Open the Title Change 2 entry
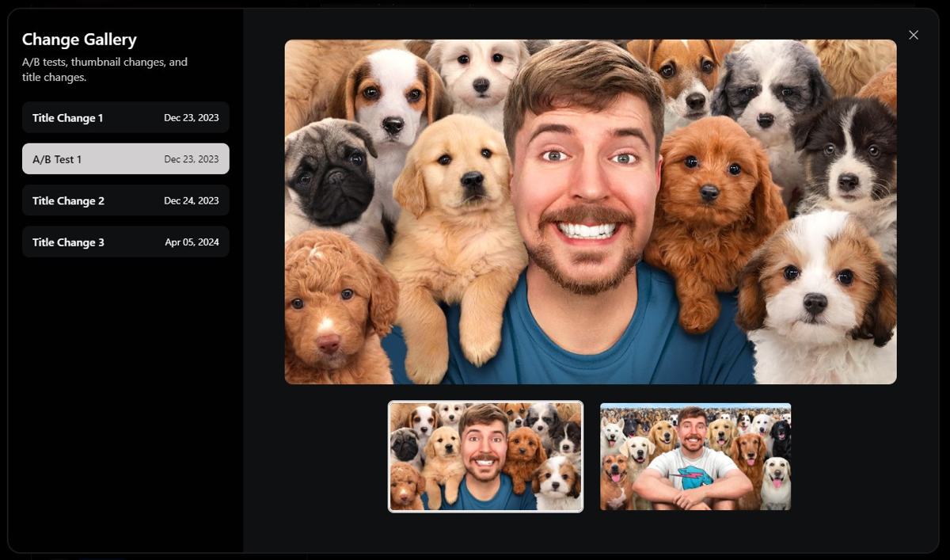Viewport: 950px width, 560px height. (x=125, y=200)
